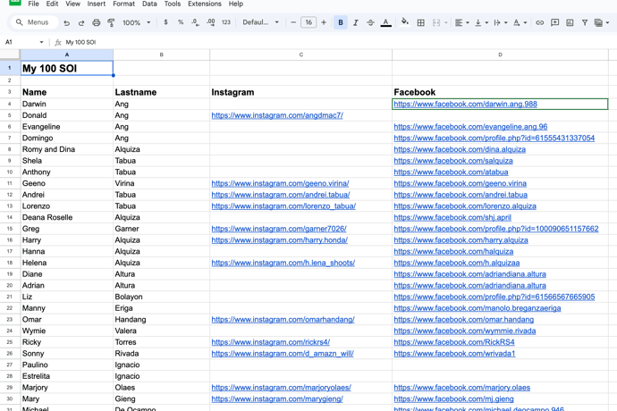Screen dimensions: 617x411
Task: Select the cell Estrelita
Action: (x=67, y=376)
